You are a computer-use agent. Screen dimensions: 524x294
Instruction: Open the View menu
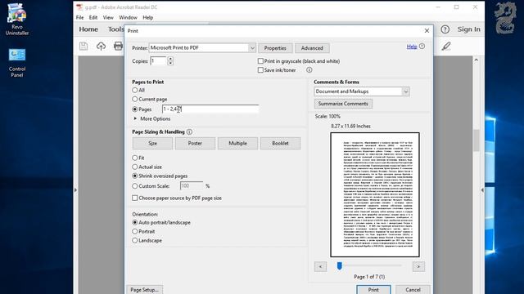pos(108,17)
